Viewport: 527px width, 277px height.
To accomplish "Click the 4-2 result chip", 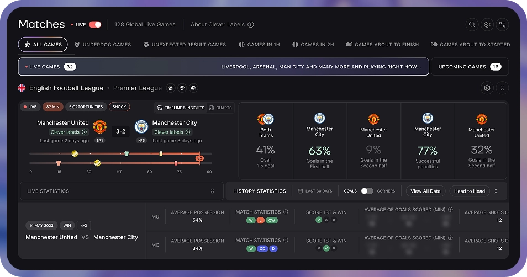I will point(83,225).
